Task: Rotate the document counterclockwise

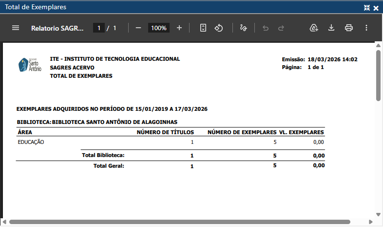Action: point(219,28)
